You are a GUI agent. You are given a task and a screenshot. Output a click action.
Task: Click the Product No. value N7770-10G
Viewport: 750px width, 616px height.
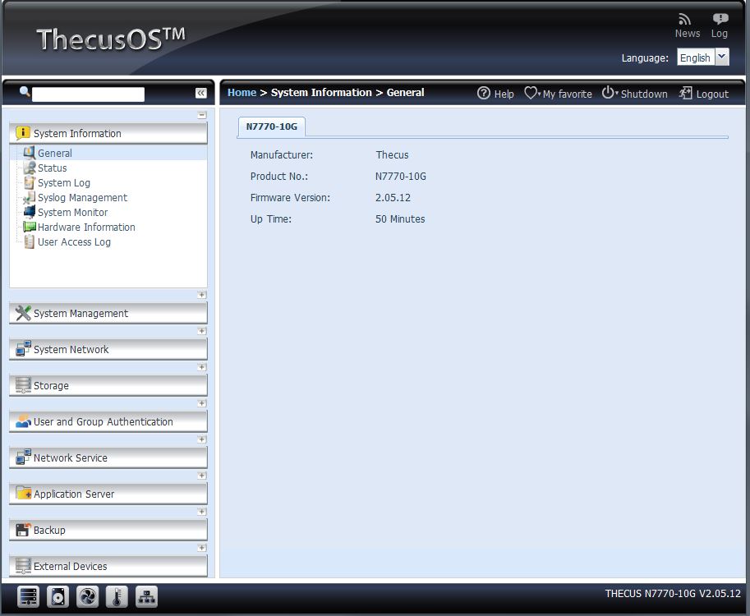400,177
